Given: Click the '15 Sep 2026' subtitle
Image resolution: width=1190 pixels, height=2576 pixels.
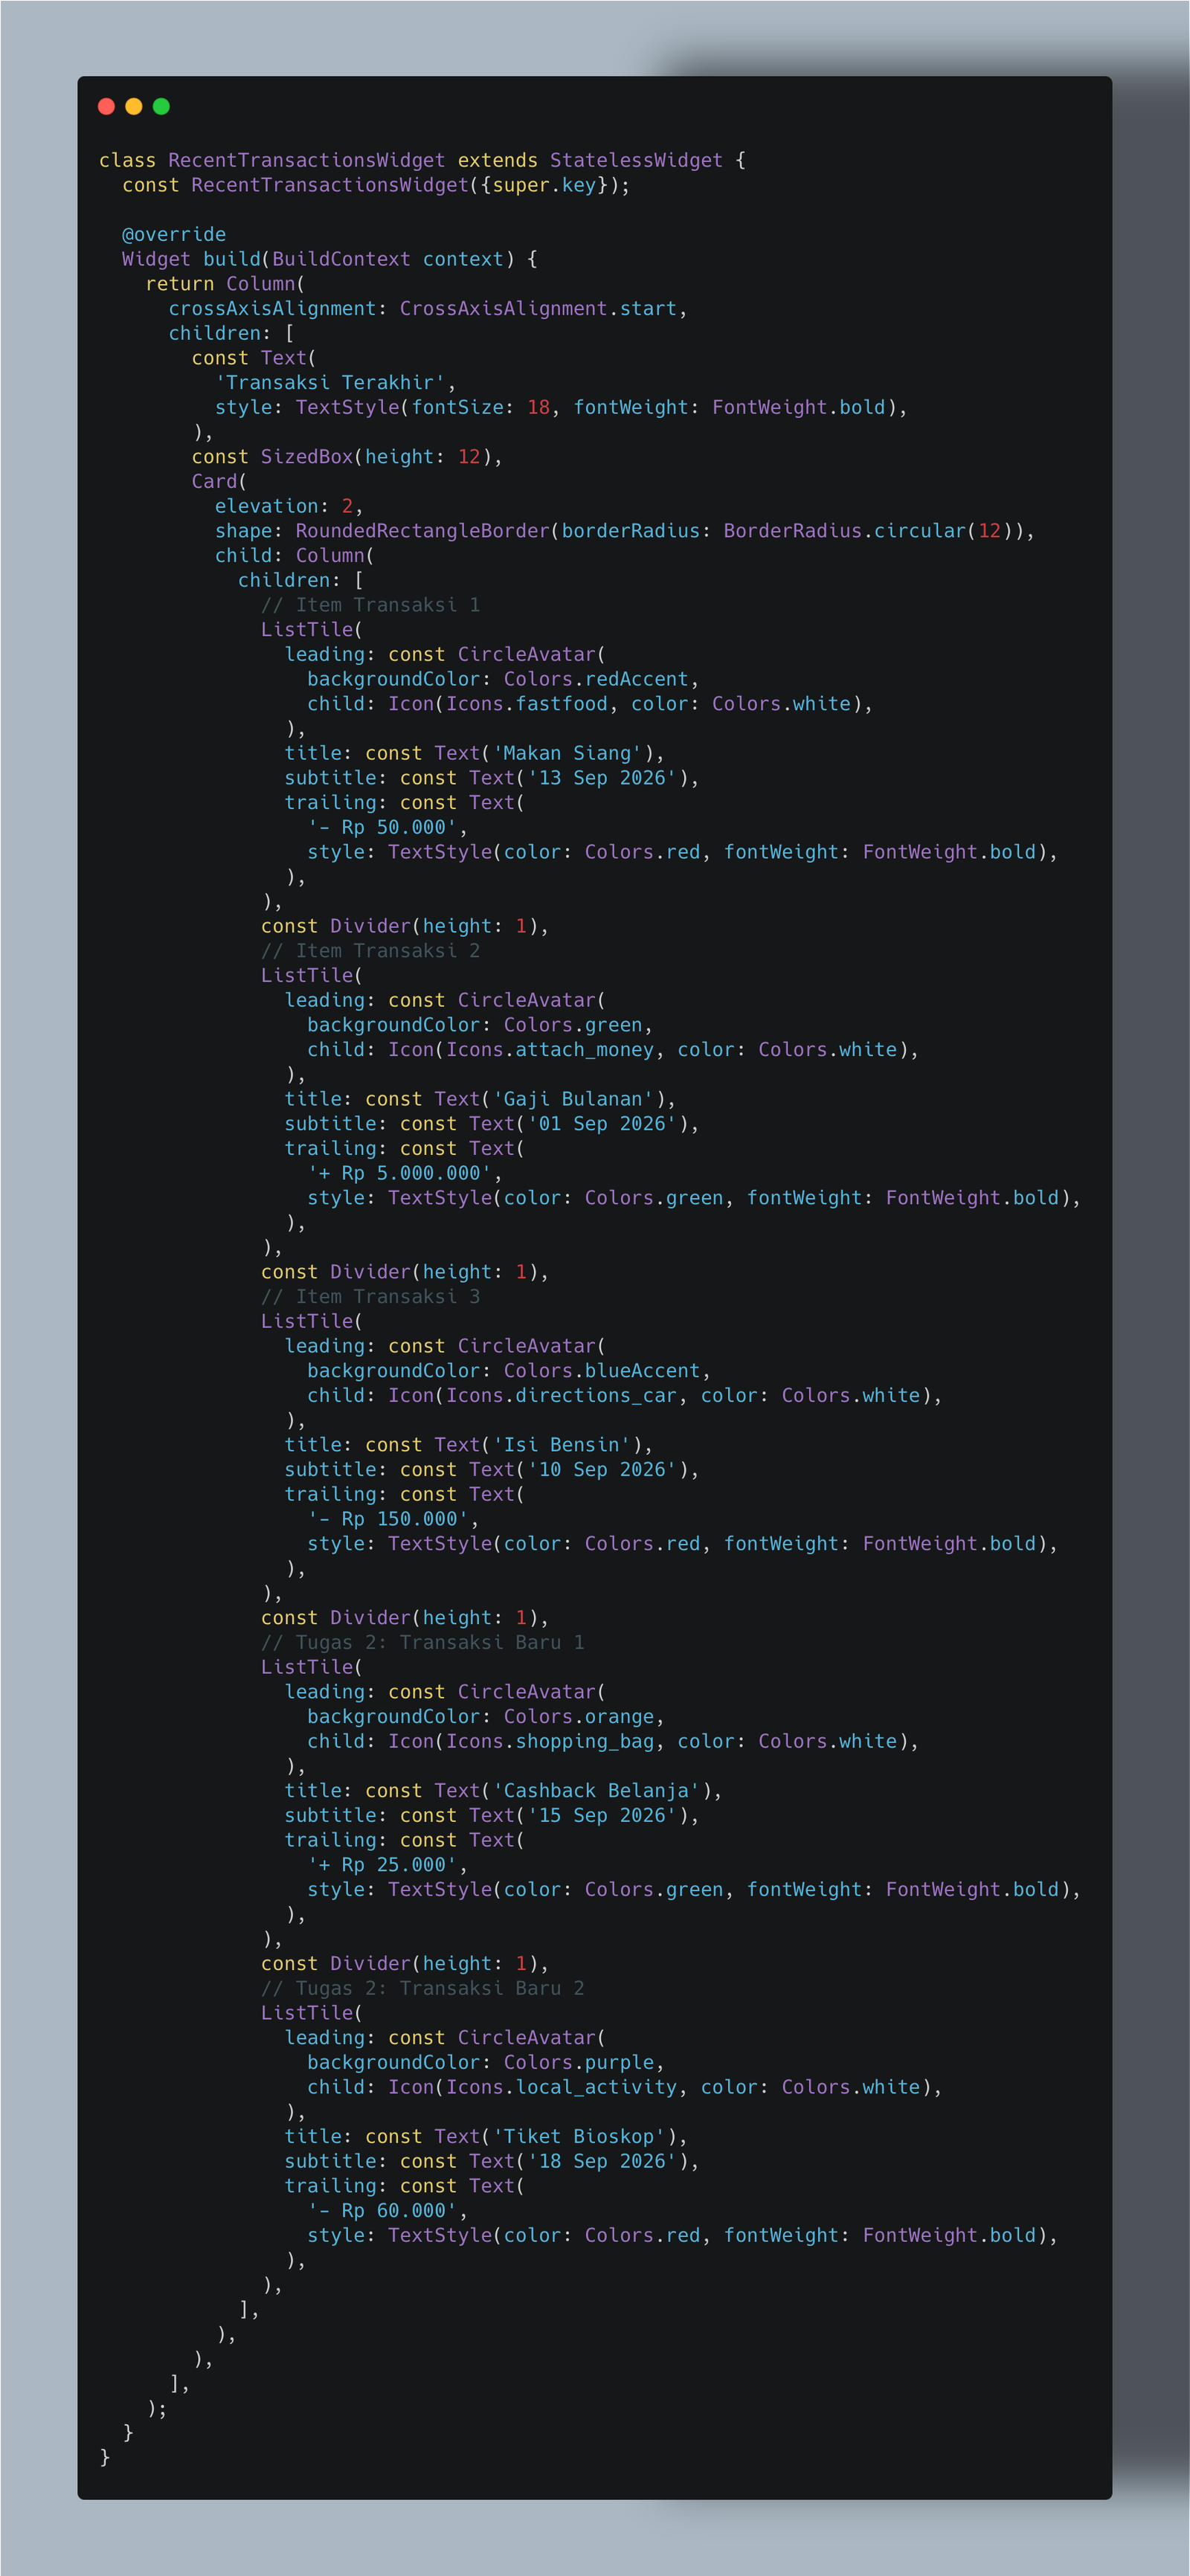Looking at the screenshot, I should (602, 1816).
